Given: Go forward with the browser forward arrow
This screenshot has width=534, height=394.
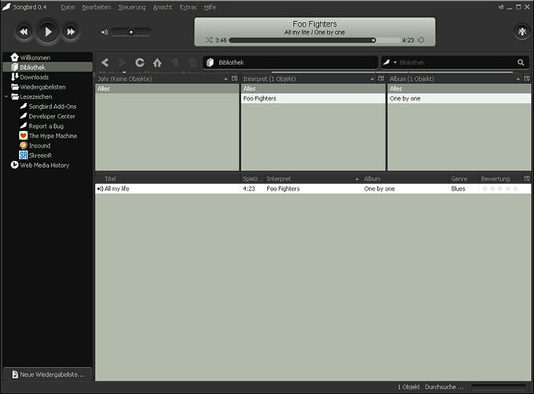Looking at the screenshot, I should click(x=122, y=63).
